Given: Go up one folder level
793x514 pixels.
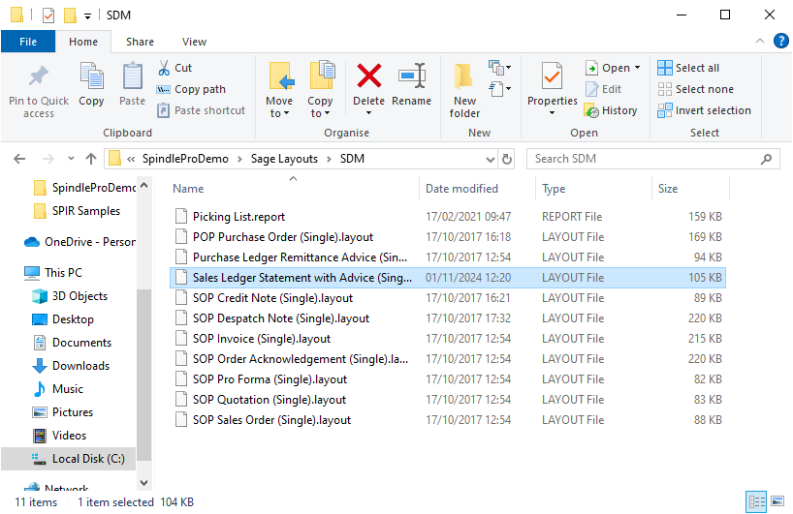Looking at the screenshot, I should (91, 159).
